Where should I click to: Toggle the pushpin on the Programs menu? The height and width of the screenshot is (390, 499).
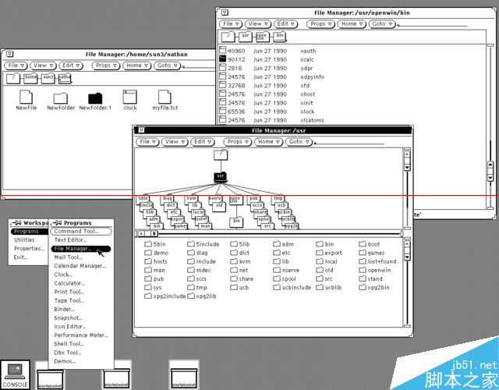click(x=57, y=223)
